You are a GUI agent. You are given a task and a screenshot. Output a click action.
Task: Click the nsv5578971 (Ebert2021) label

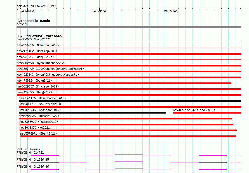point(39,133)
